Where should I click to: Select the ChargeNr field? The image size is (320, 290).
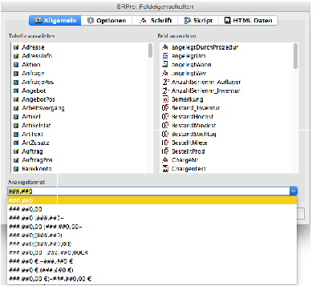point(184,160)
